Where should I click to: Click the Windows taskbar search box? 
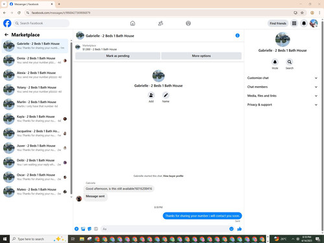[x=38, y=239]
